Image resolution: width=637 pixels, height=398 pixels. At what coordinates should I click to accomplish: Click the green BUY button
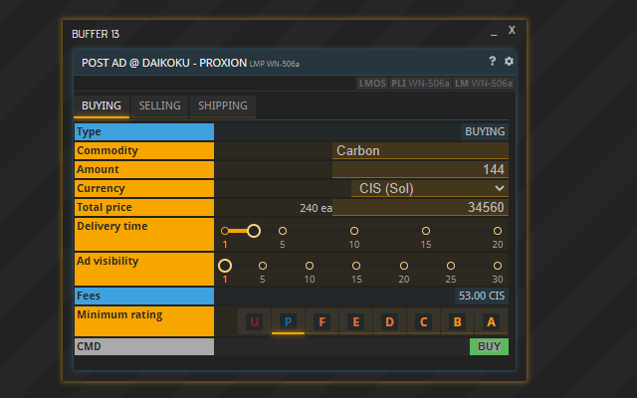pos(489,347)
